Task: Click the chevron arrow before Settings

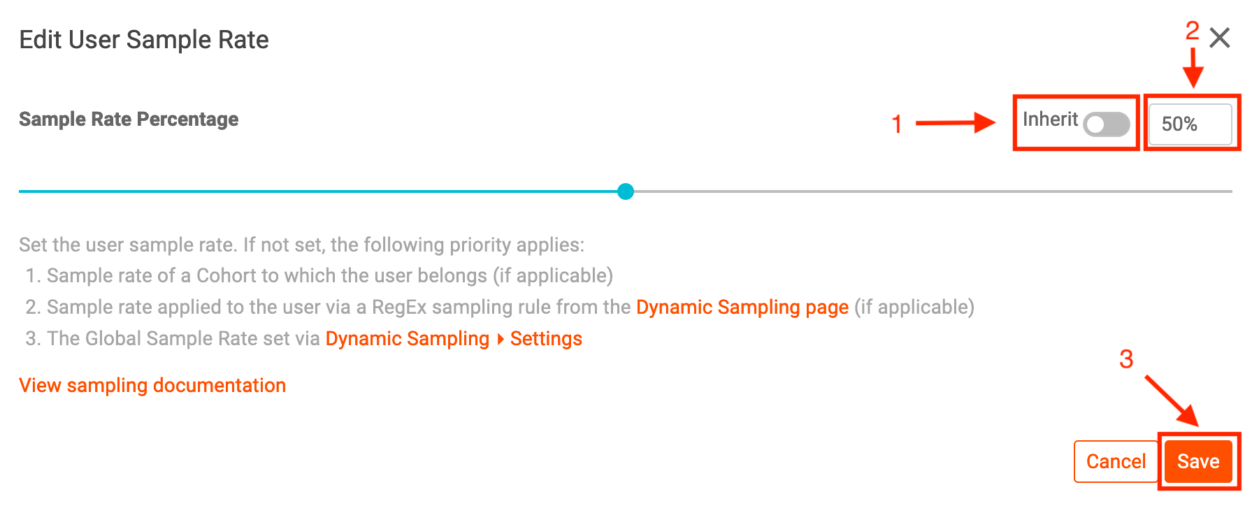Action: click(x=502, y=339)
